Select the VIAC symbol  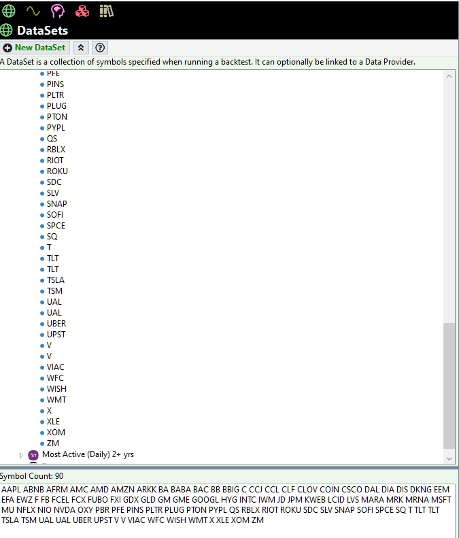pyautogui.click(x=56, y=367)
